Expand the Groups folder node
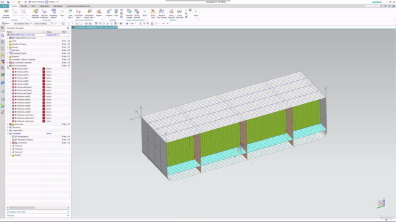This screenshot has height=222, width=396. coord(8,47)
